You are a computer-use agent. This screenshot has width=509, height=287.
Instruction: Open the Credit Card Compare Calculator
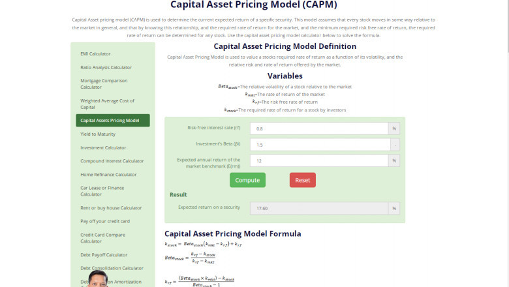click(x=102, y=237)
